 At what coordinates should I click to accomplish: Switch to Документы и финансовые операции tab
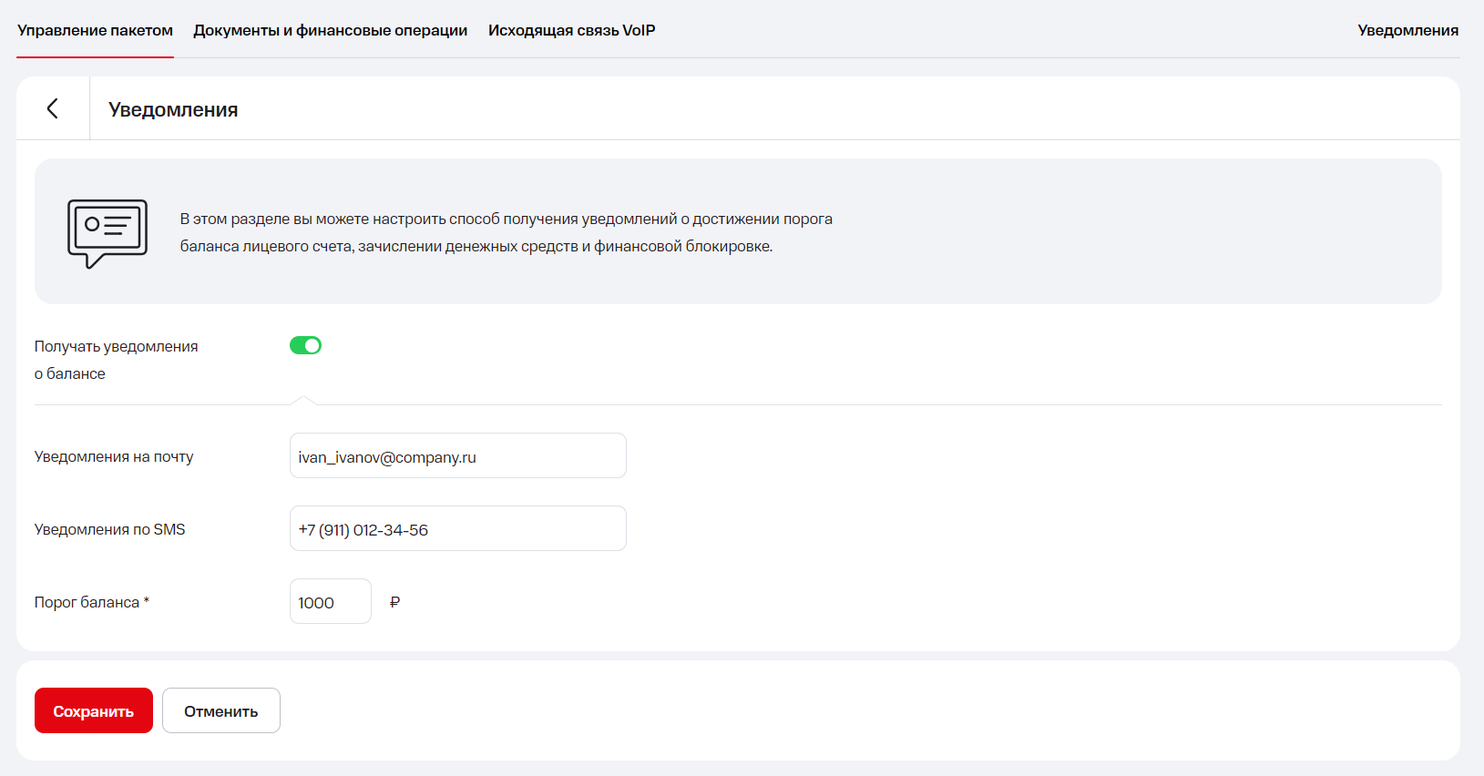click(330, 31)
